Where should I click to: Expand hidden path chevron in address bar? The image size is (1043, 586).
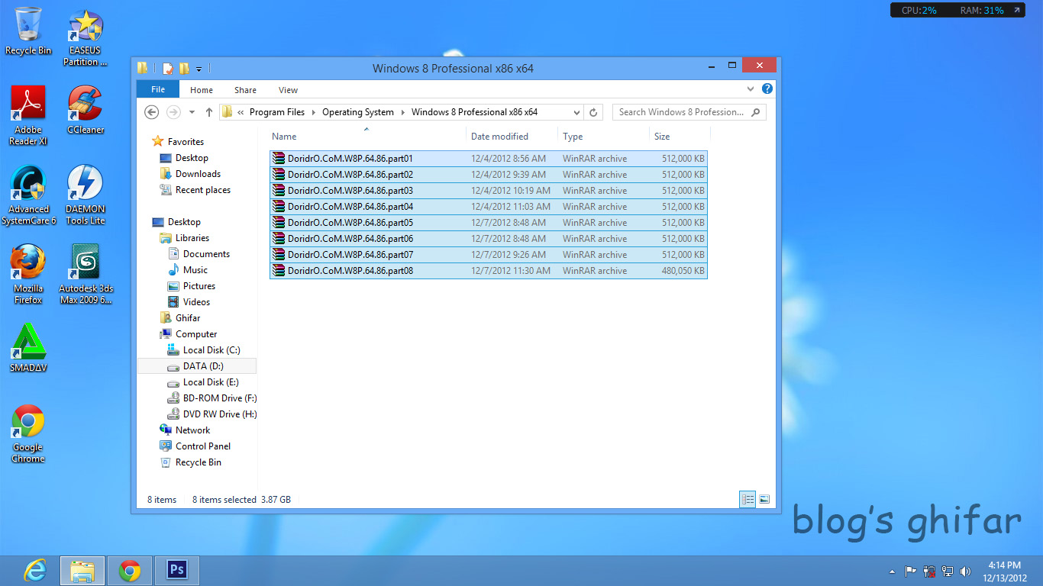[241, 112]
